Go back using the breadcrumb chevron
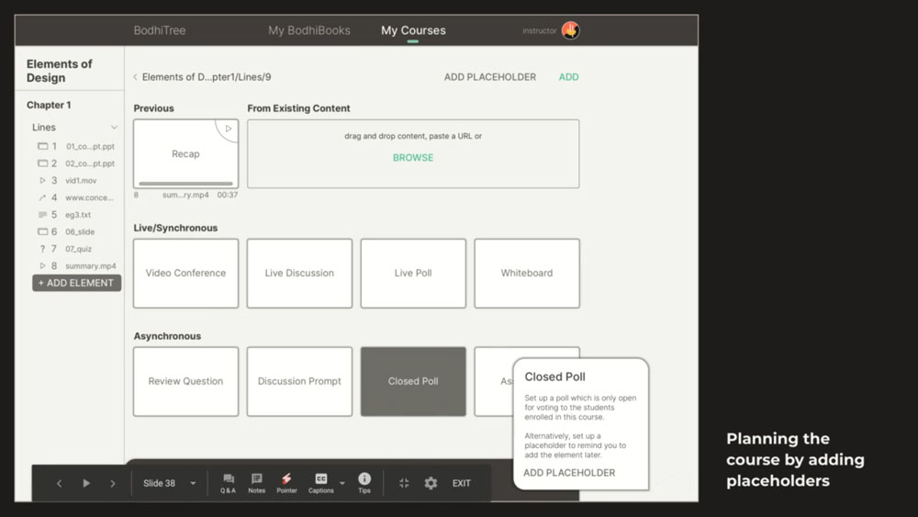Screen dimensions: 918x517 click(135, 77)
